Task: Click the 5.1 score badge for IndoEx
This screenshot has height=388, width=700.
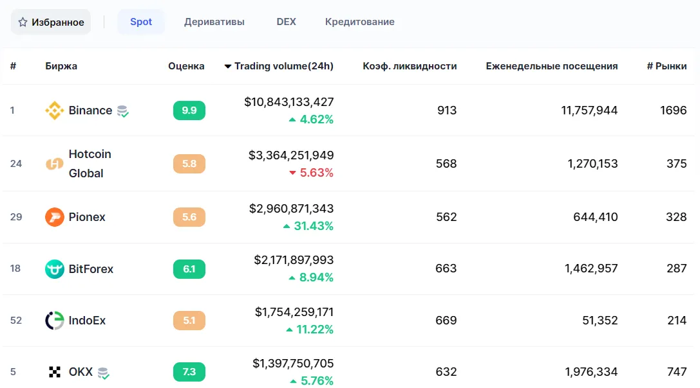Action: pyautogui.click(x=189, y=321)
